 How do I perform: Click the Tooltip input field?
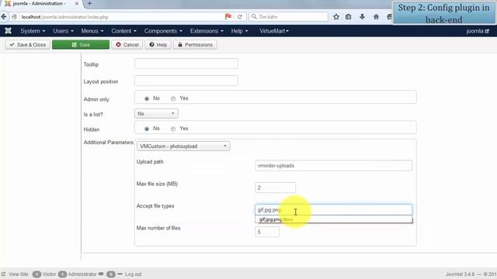[186, 64]
